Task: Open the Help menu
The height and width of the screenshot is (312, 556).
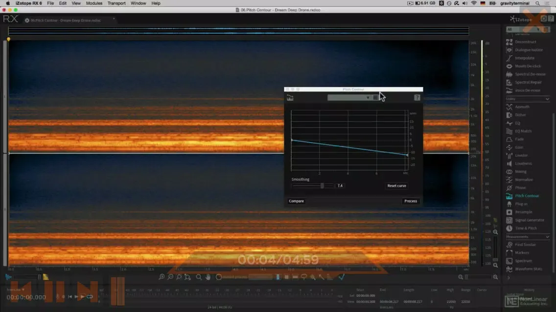Action: [156, 3]
